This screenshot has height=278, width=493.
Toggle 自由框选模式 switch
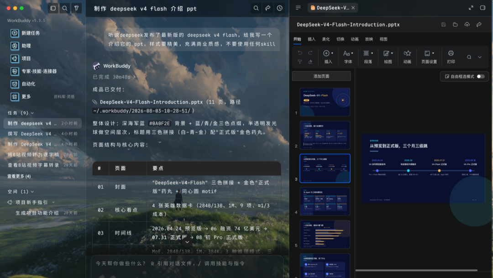click(480, 76)
